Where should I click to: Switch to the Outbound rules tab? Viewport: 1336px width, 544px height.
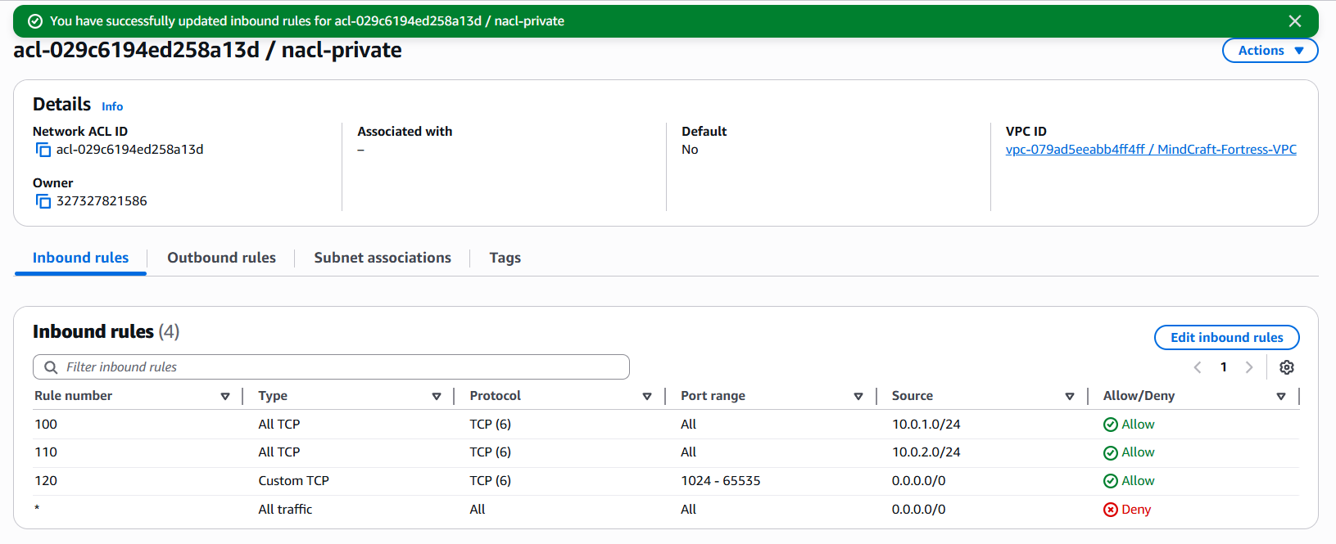pos(221,258)
